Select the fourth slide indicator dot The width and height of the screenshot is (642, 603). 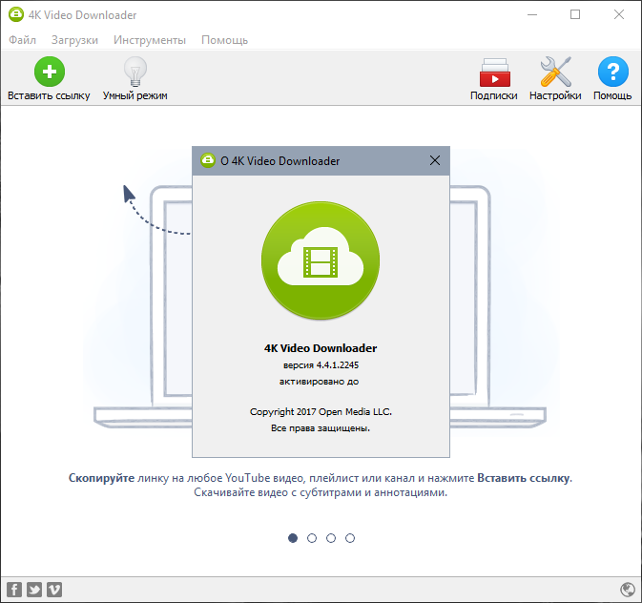(350, 538)
